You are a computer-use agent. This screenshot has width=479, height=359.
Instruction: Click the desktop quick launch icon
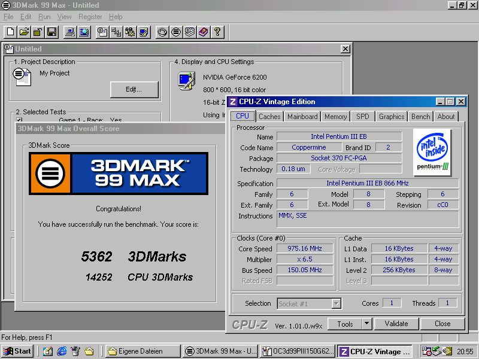48,351
